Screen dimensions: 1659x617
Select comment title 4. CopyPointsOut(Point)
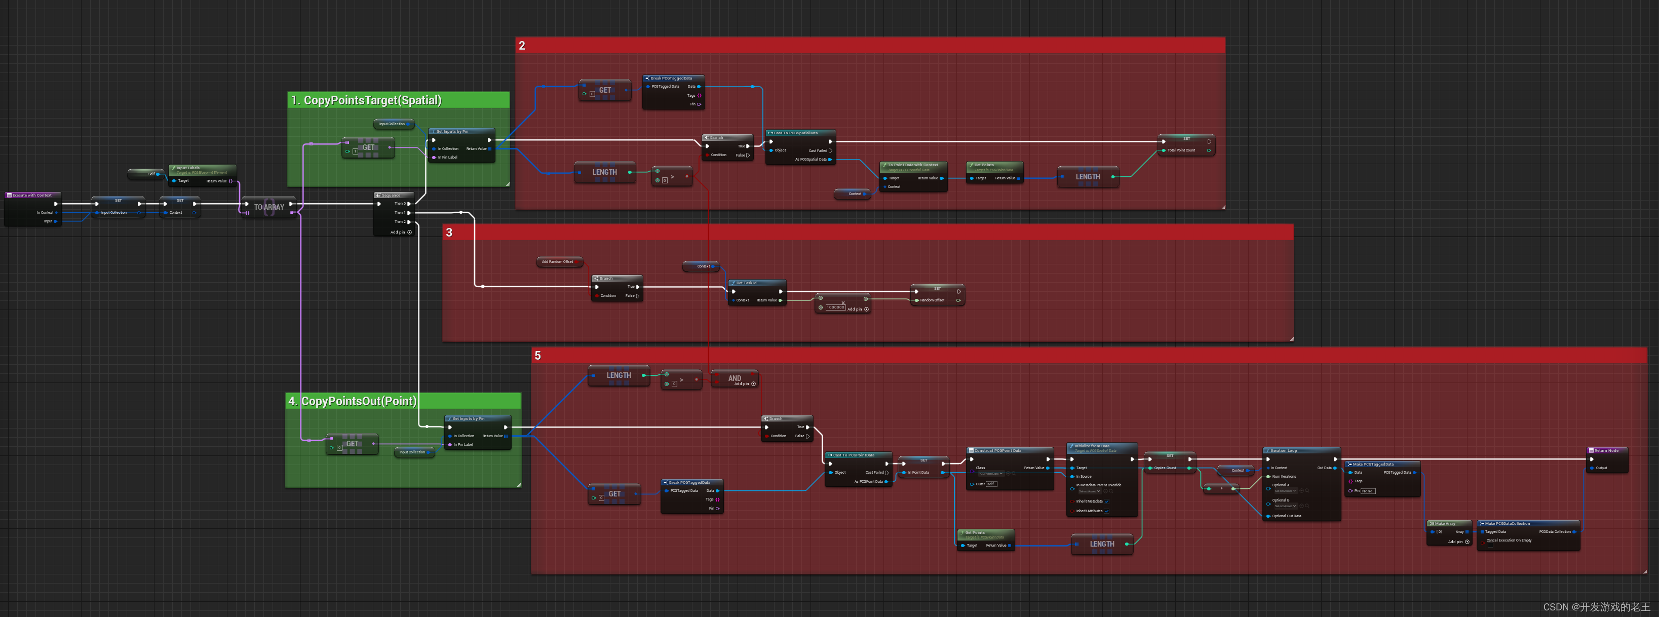(352, 401)
